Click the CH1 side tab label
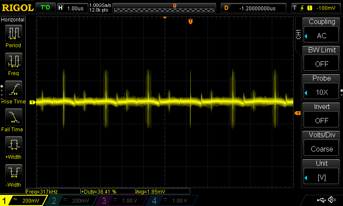 pyautogui.click(x=298, y=35)
